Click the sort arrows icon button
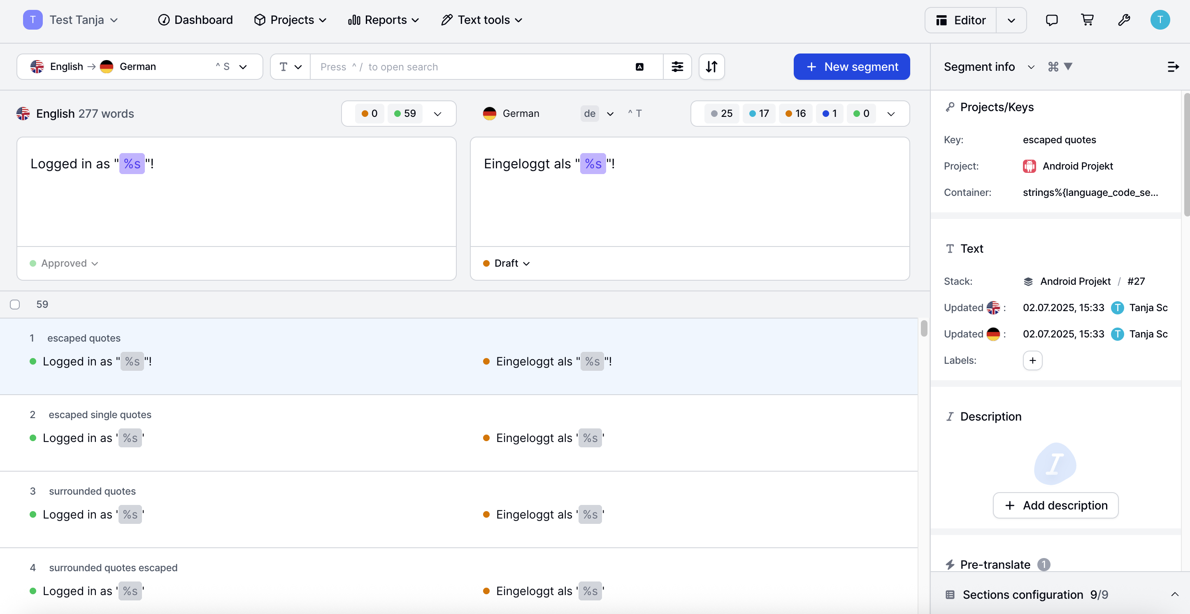 coord(711,67)
